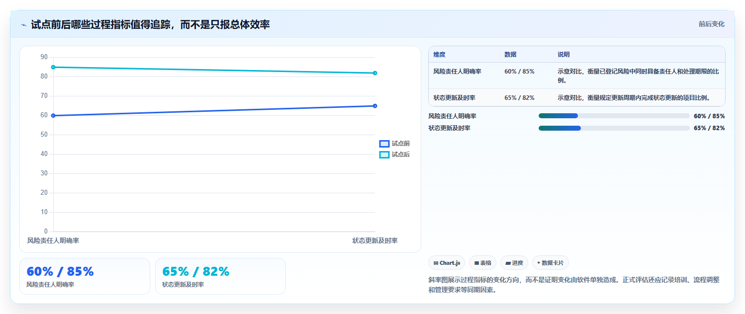Click the 试点后 data point at 82

[x=375, y=73]
